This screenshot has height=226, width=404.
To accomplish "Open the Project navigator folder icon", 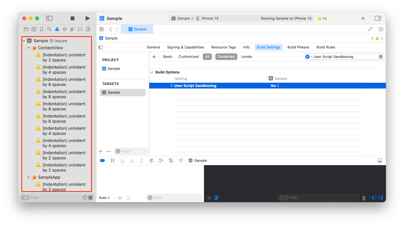I will [x=26, y=29].
